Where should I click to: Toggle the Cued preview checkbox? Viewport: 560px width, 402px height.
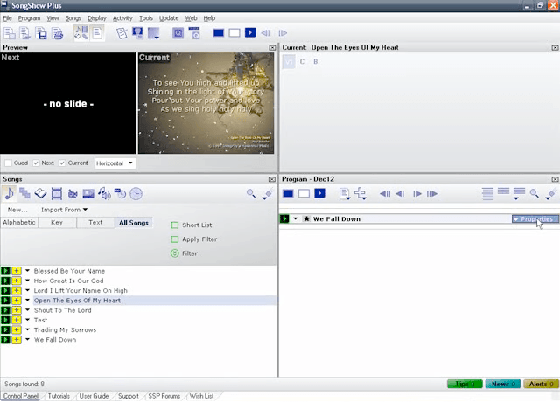tap(8, 163)
